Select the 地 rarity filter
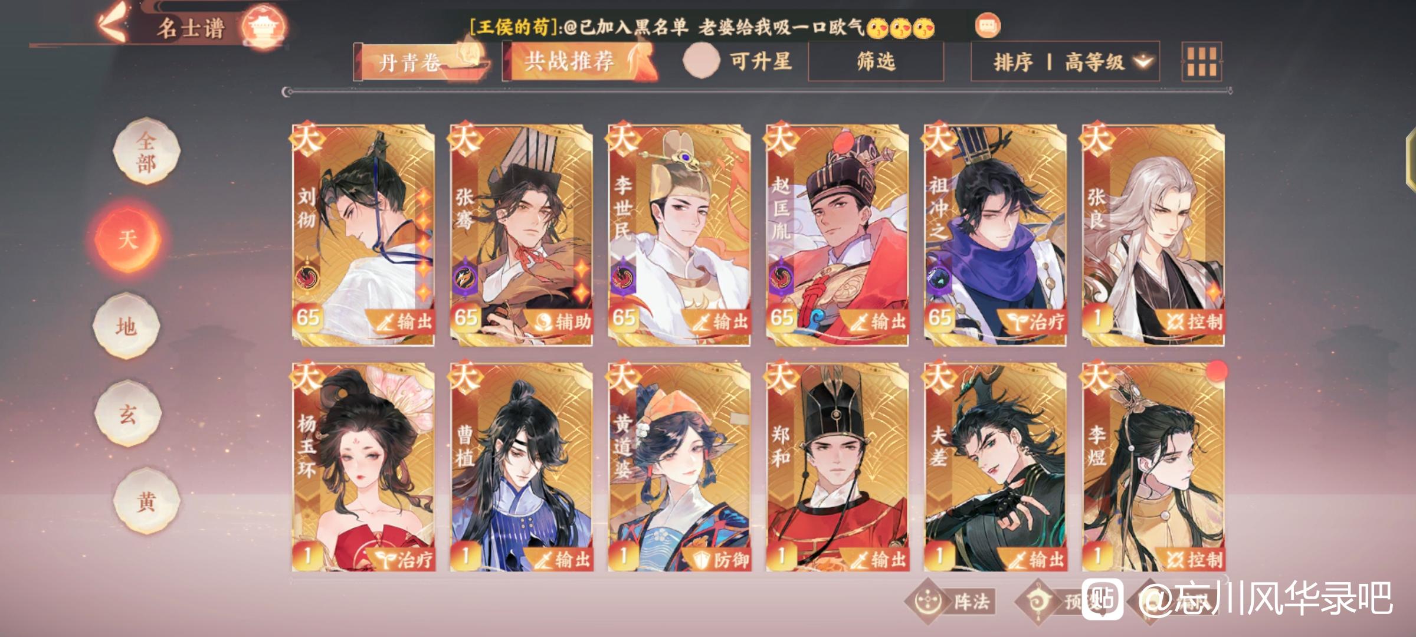 point(126,326)
